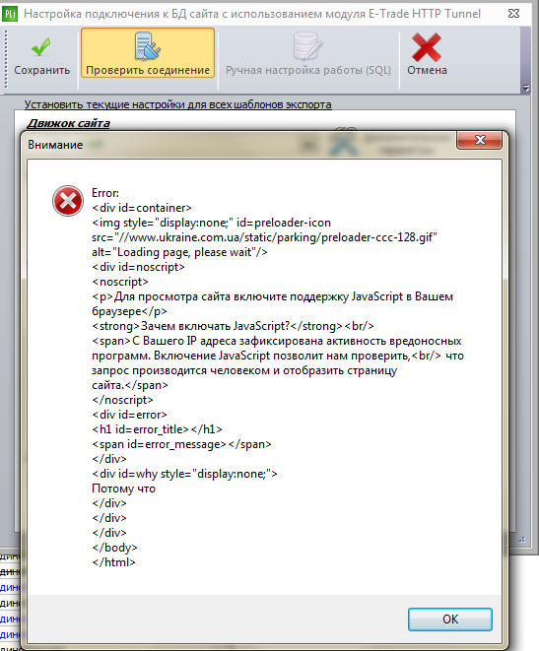Screen dimensions: 539x651
Task: Click the line with preloader-ccc-128.gif URL
Action: [264, 237]
